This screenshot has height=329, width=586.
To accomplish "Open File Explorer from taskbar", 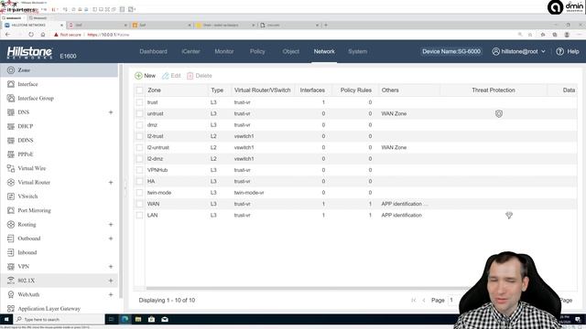I will (138, 319).
